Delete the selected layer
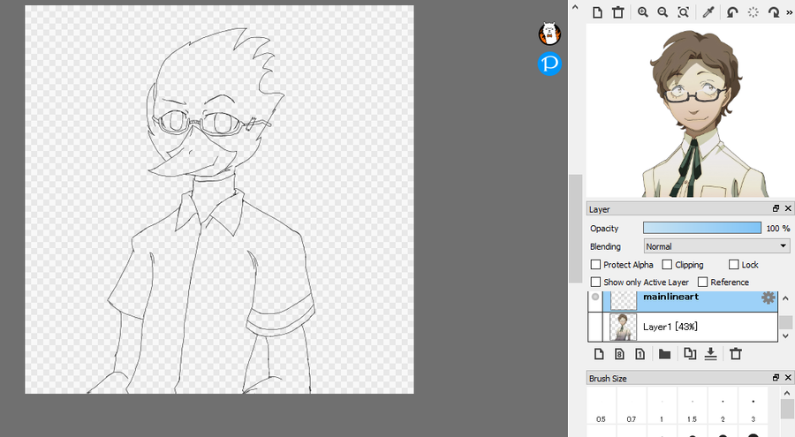The height and width of the screenshot is (437, 795). coord(736,354)
